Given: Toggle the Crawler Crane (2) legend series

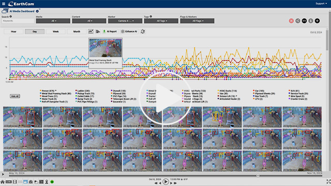Looking at the screenshot, I should pyautogui.click(x=298, y=99).
